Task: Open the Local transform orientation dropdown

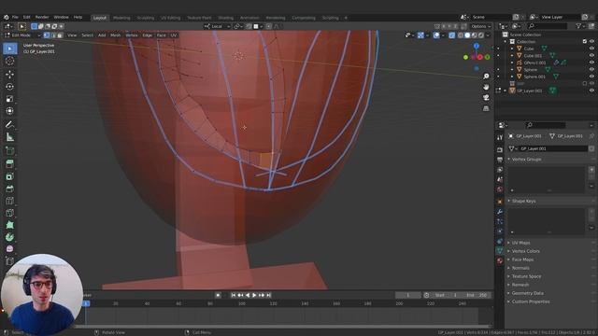Action: tap(218, 26)
